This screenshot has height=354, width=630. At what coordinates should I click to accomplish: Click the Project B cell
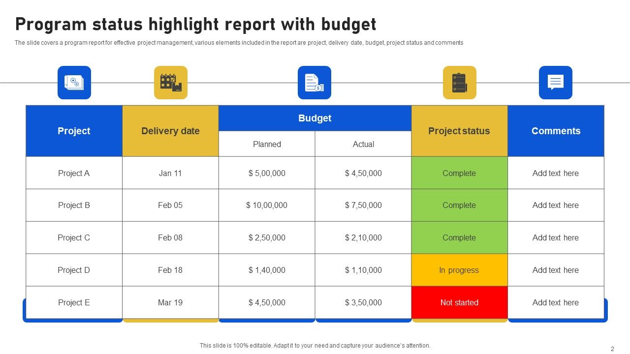coord(74,205)
